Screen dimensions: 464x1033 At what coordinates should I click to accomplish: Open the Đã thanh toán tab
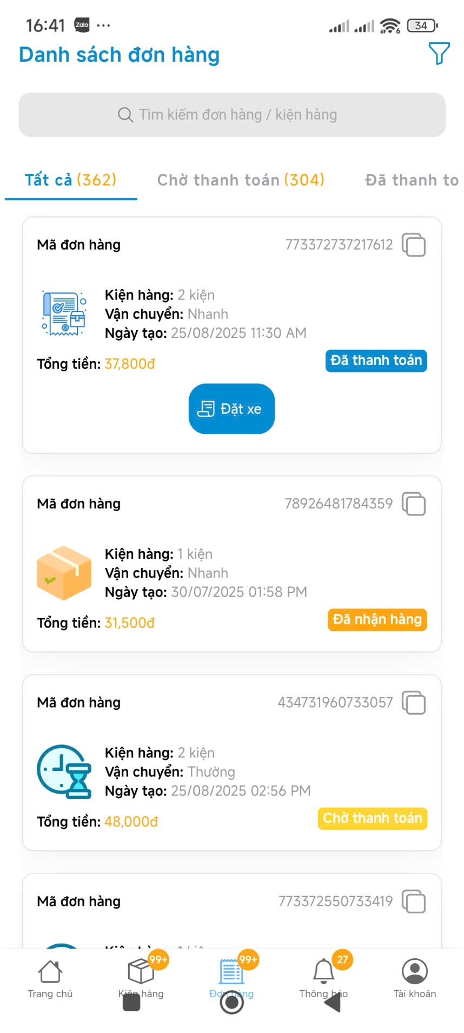tap(412, 180)
